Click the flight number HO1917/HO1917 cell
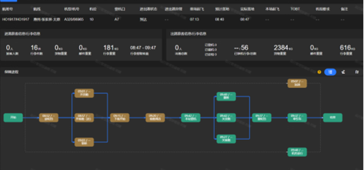 click(15, 20)
